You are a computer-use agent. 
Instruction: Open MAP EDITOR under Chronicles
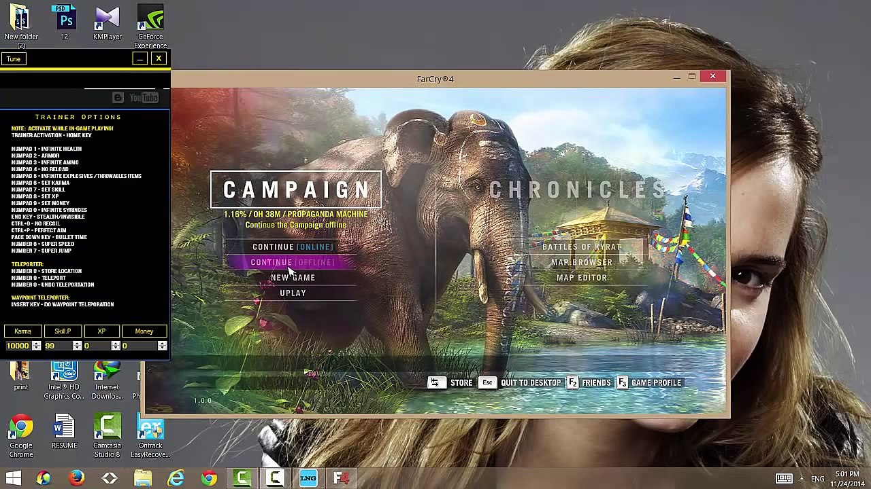coord(582,278)
